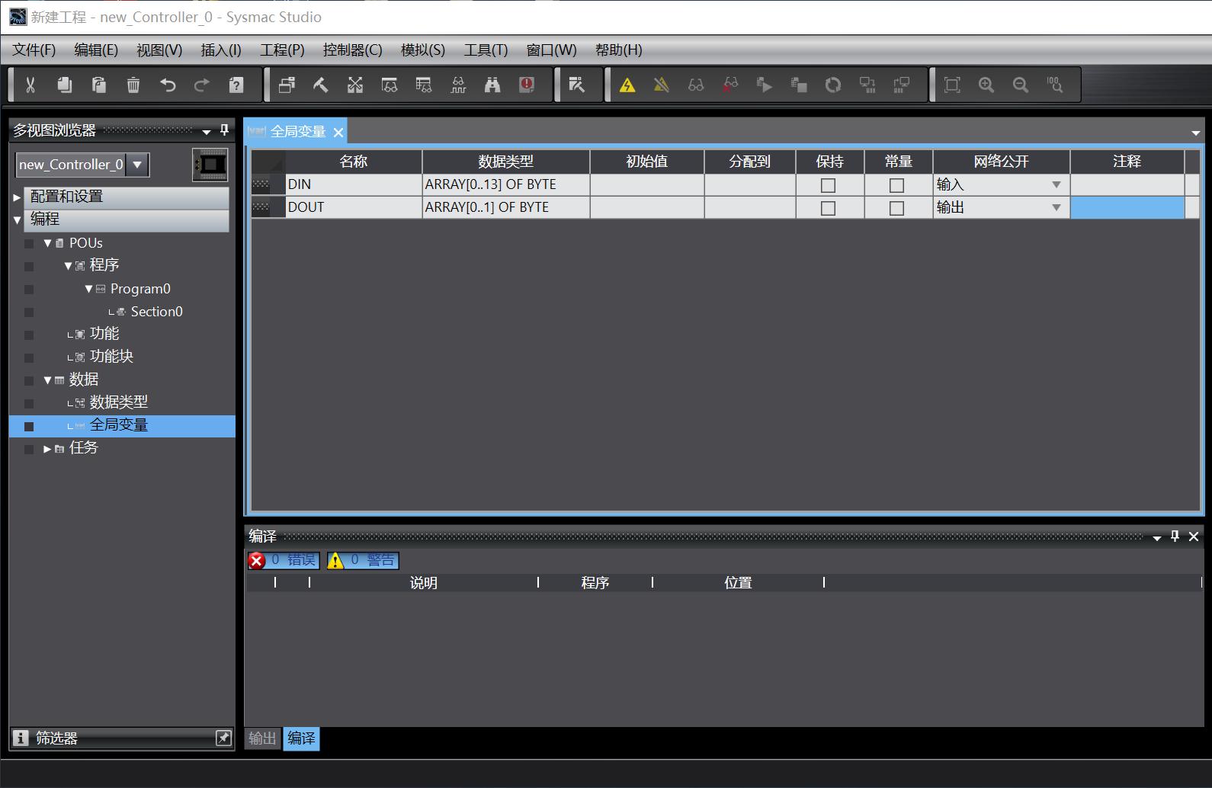The width and height of the screenshot is (1212, 788).
Task: Click the transfer from controller icon
Action: coord(902,85)
